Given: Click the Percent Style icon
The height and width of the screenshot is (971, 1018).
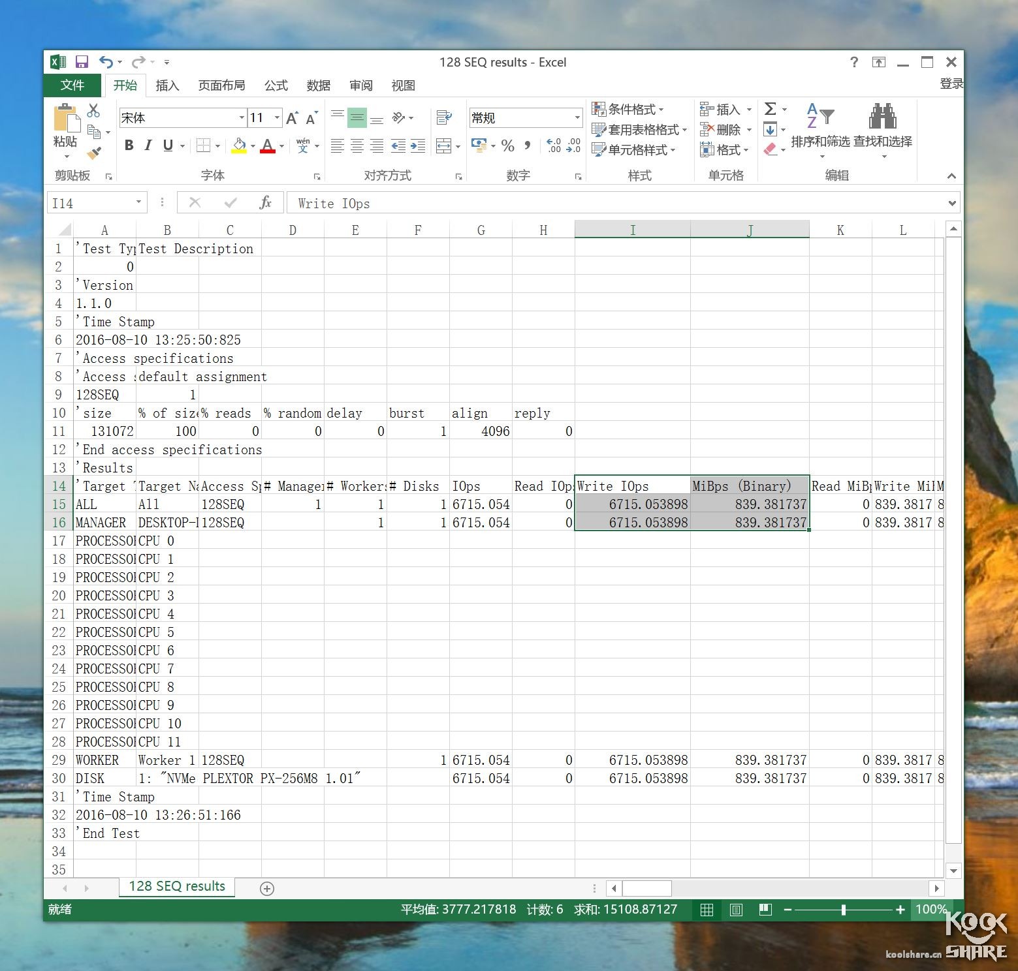Looking at the screenshot, I should (507, 146).
